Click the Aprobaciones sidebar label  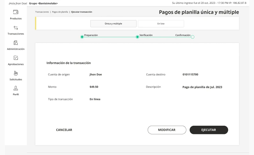click(x=16, y=64)
